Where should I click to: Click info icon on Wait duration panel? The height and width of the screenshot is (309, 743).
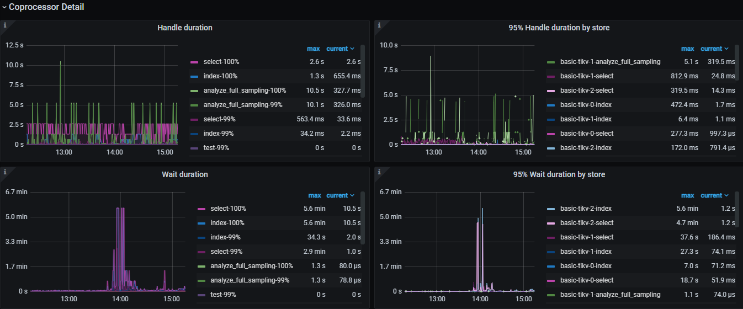click(x=5, y=172)
